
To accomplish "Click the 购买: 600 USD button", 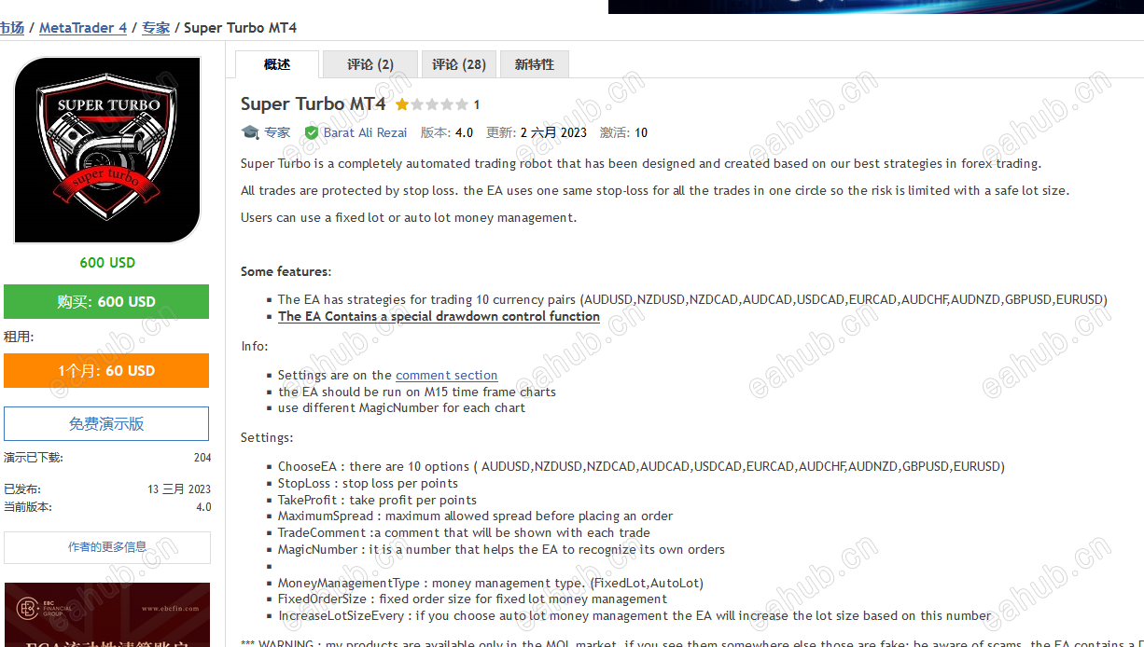I will [x=106, y=302].
